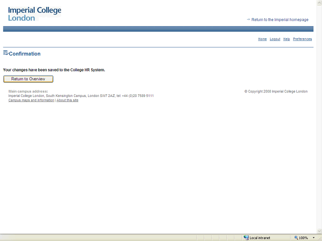Click the Copyright 2008 footer text

(x=276, y=91)
